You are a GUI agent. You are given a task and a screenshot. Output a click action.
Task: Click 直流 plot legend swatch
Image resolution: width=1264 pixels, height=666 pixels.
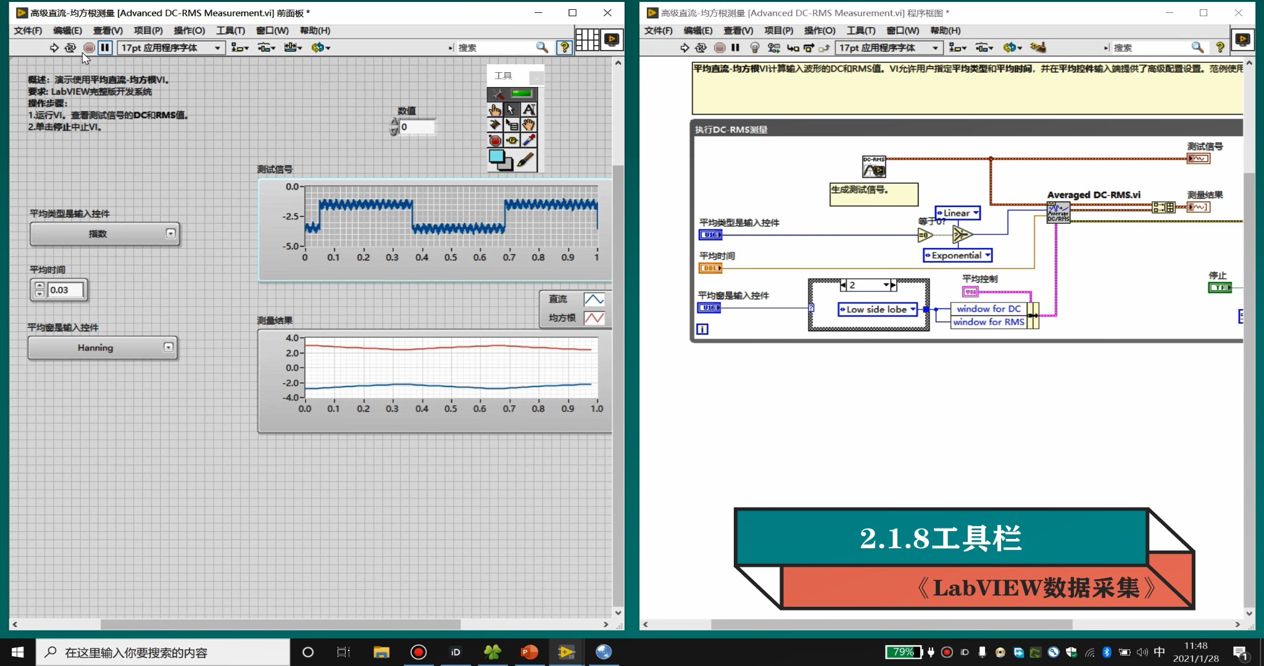pos(594,299)
